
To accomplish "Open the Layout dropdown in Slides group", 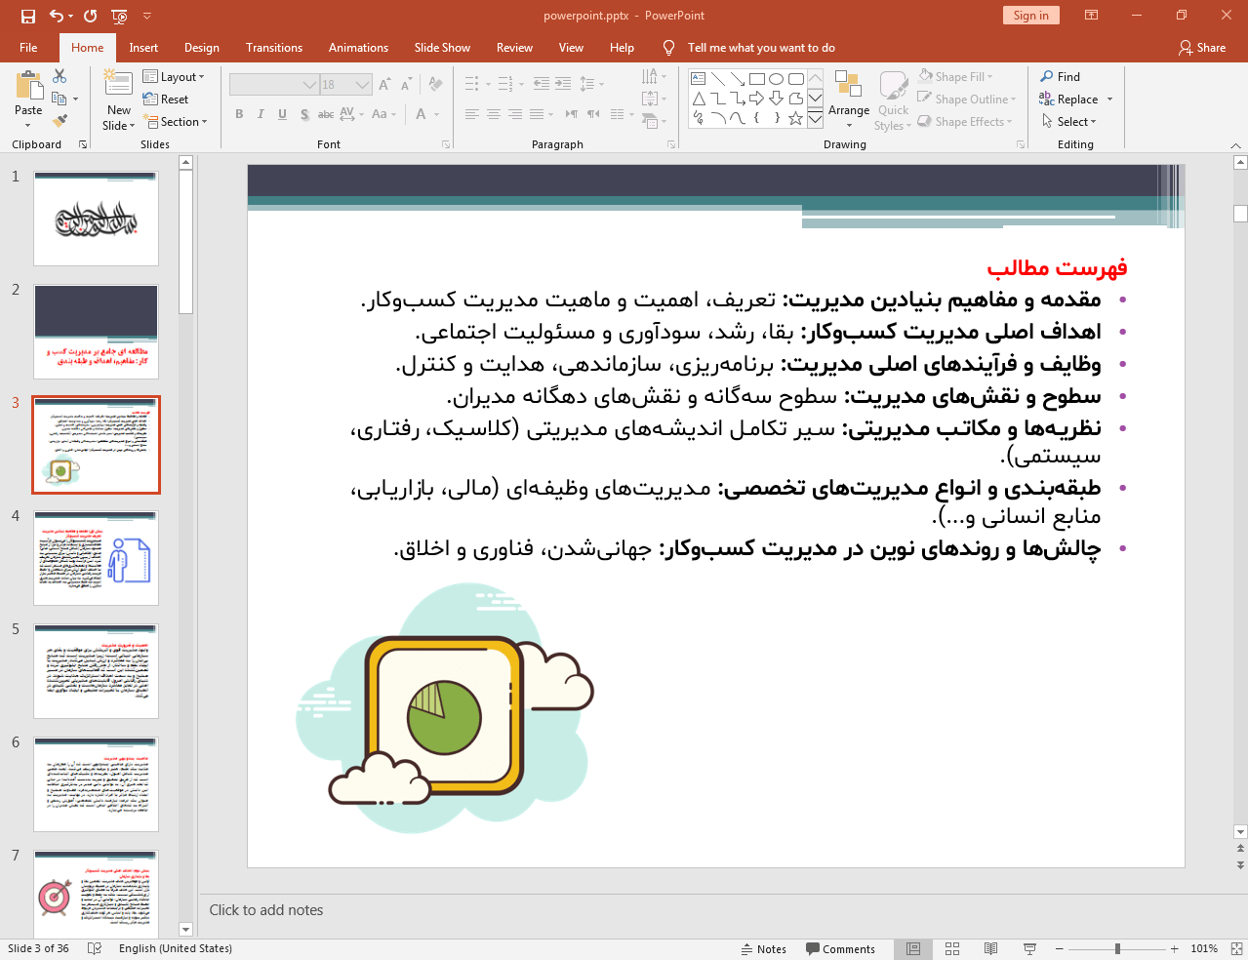I will tap(176, 76).
